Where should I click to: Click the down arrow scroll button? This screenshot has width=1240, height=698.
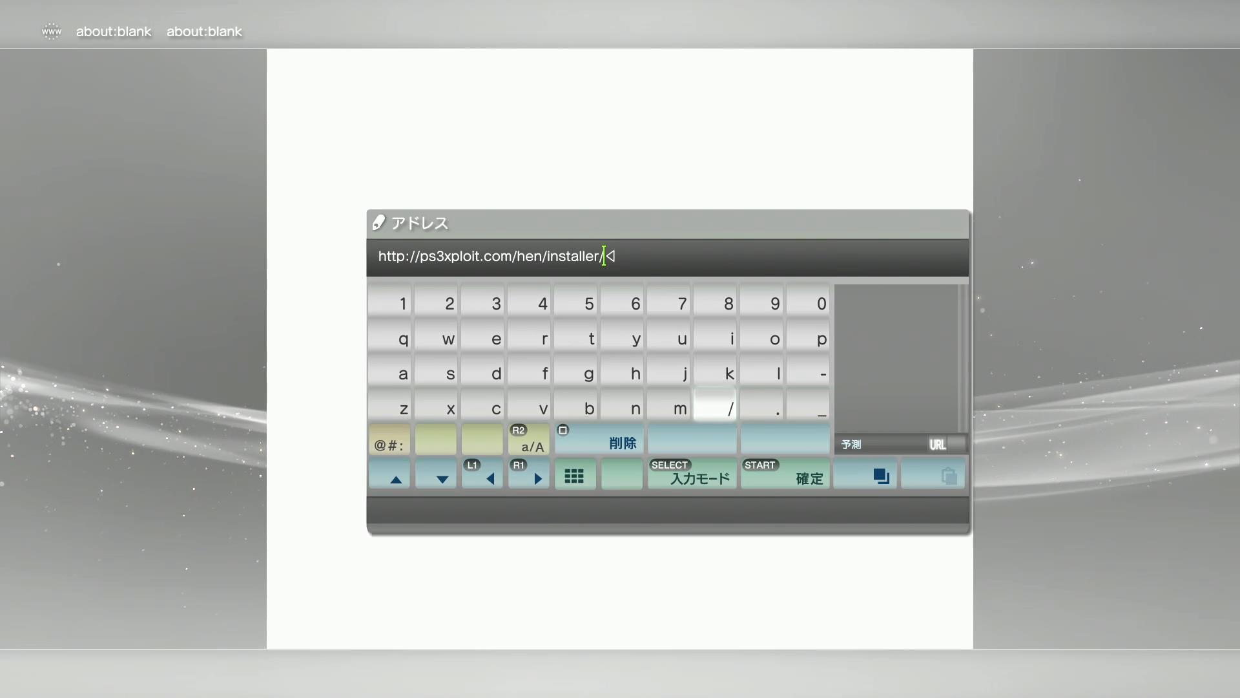coord(442,477)
